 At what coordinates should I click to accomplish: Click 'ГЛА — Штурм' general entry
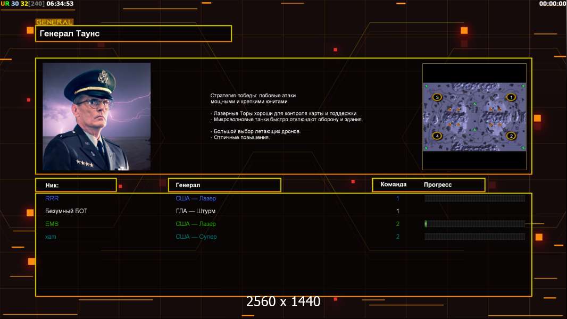pyautogui.click(x=196, y=211)
